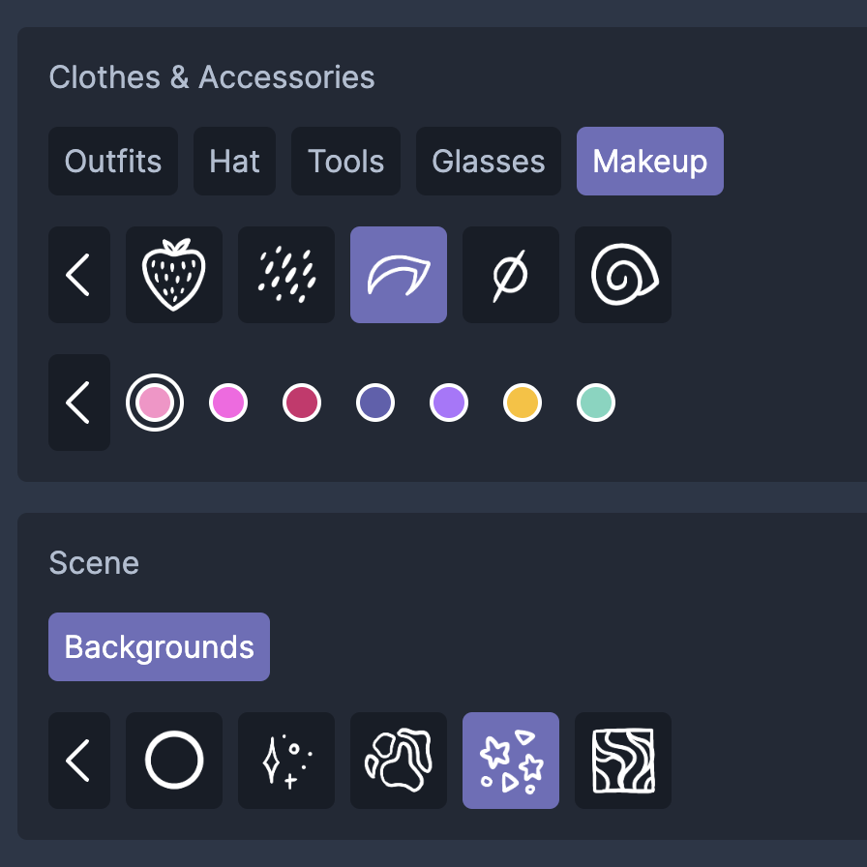
Task: Select the mint green color swatch
Action: pyautogui.click(x=596, y=403)
